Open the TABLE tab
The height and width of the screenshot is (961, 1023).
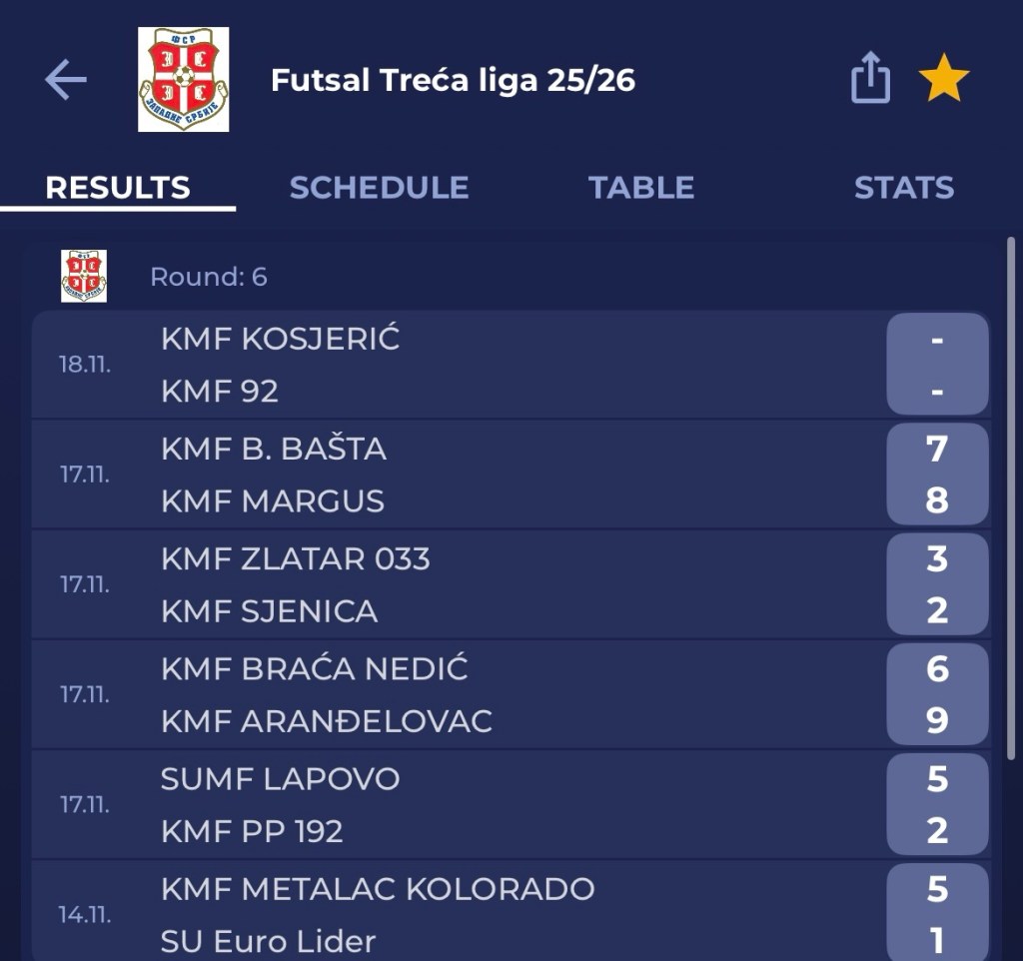(640, 188)
